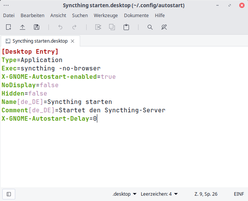Select the Syncthing starten.desktop tab
Image resolution: width=248 pixels, height=201 pixels.
pyautogui.click(x=40, y=41)
